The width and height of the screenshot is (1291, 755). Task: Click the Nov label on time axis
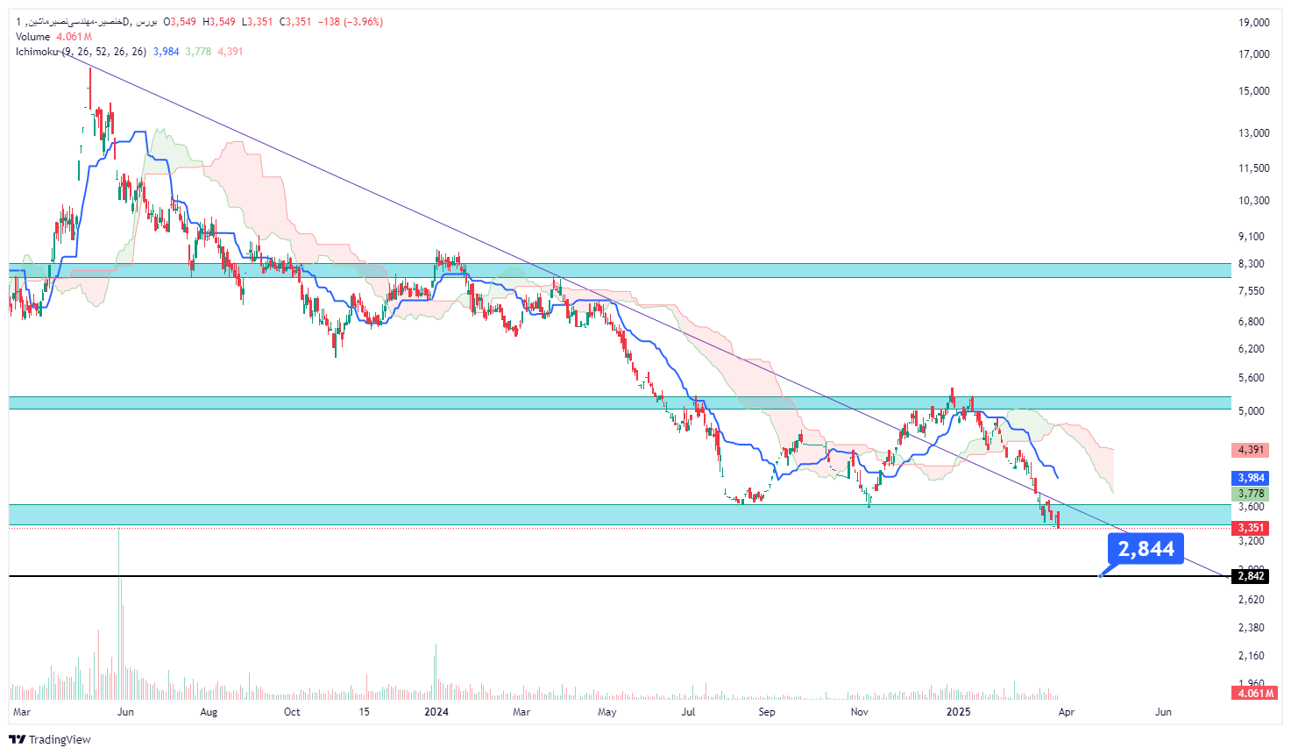coord(860,712)
